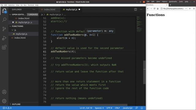Open the Source Control view
Image resolution: width=196 pixels, height=110 pixels.
[4, 29]
